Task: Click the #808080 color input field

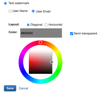Action: click(41, 33)
